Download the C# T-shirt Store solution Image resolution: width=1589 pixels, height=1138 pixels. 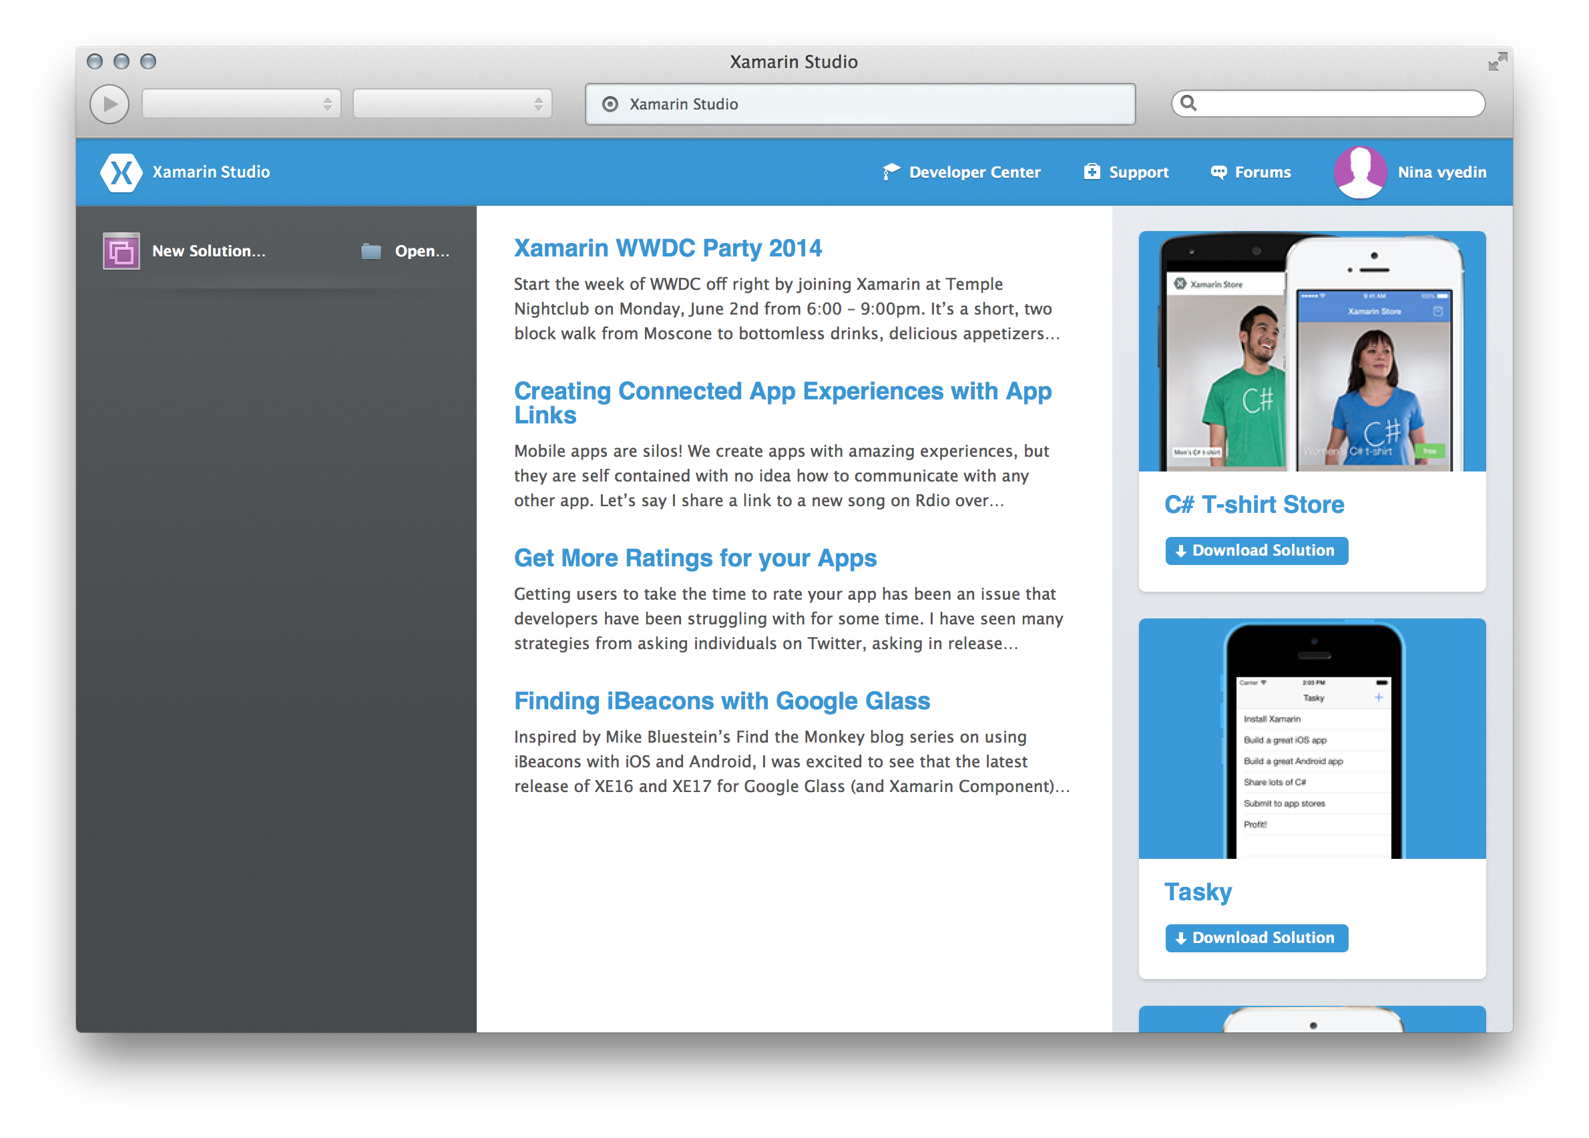(1257, 551)
